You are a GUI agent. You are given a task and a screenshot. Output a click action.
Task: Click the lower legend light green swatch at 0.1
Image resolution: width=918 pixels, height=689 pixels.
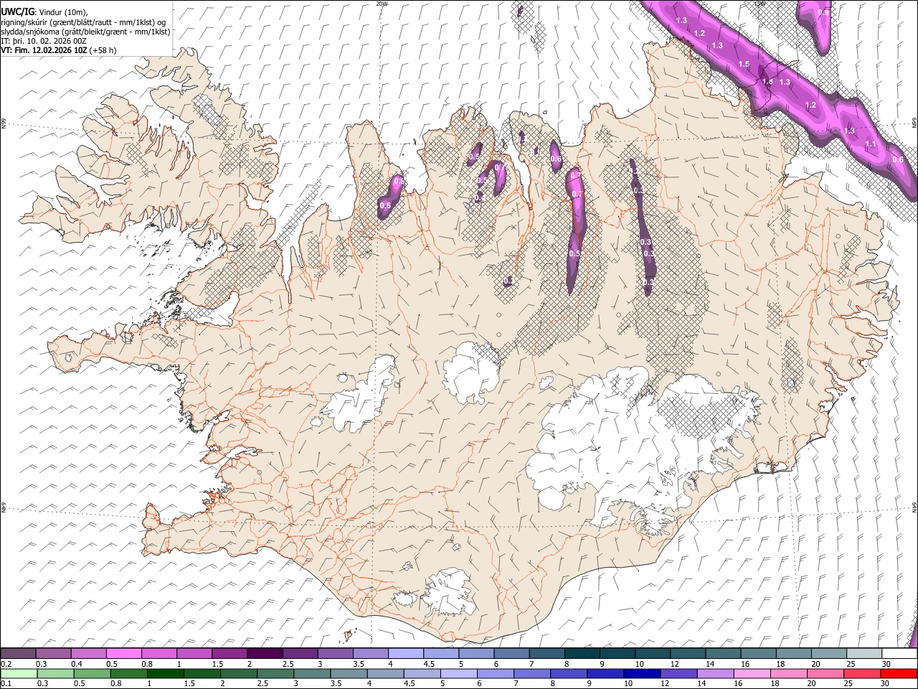18,673
